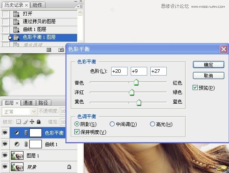Hide the 色彩平衡 layer

click(x=5, y=133)
